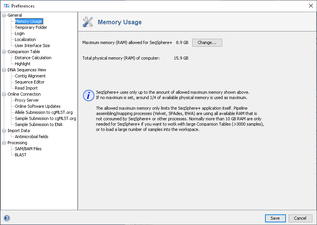Select Proxy Server in the tree
The width and height of the screenshot is (317, 225).
(x=27, y=100)
